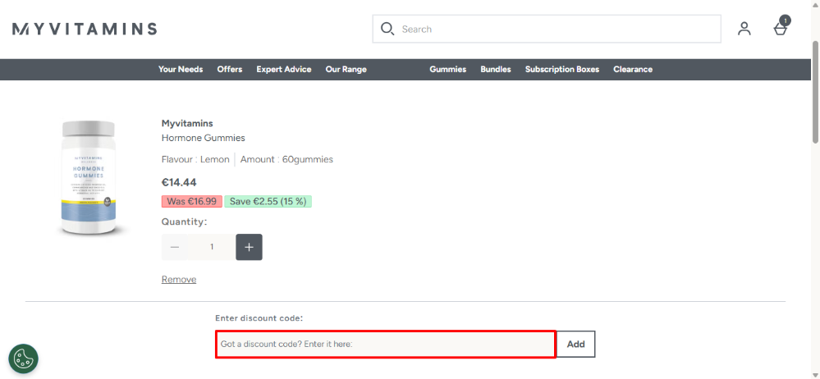Open Bundles menu

(x=495, y=69)
